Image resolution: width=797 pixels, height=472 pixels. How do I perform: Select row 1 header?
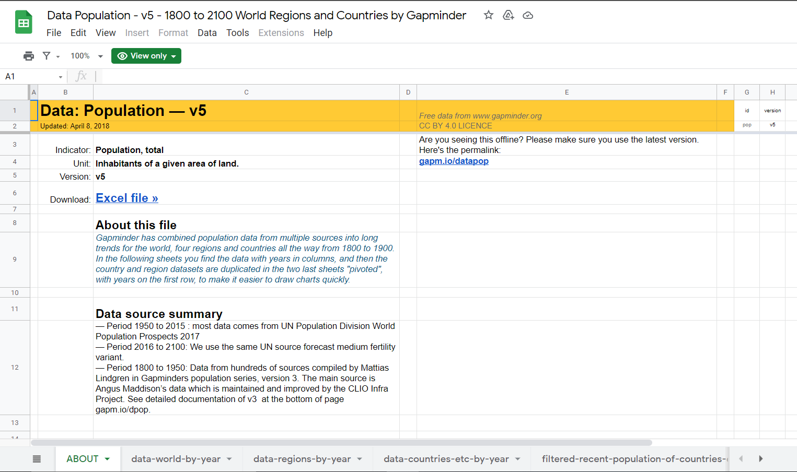click(x=15, y=111)
